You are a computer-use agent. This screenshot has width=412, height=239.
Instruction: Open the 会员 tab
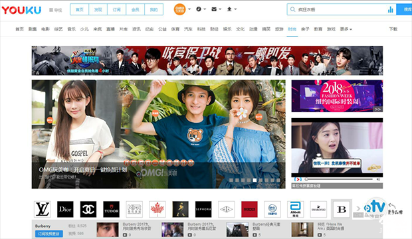(x=136, y=9)
